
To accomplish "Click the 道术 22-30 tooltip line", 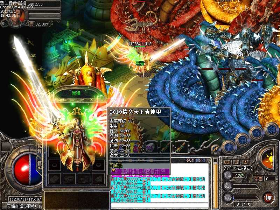I will coord(120,155).
